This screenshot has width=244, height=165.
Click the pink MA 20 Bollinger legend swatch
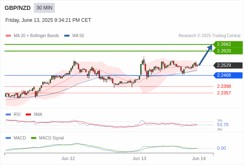tap(8, 36)
